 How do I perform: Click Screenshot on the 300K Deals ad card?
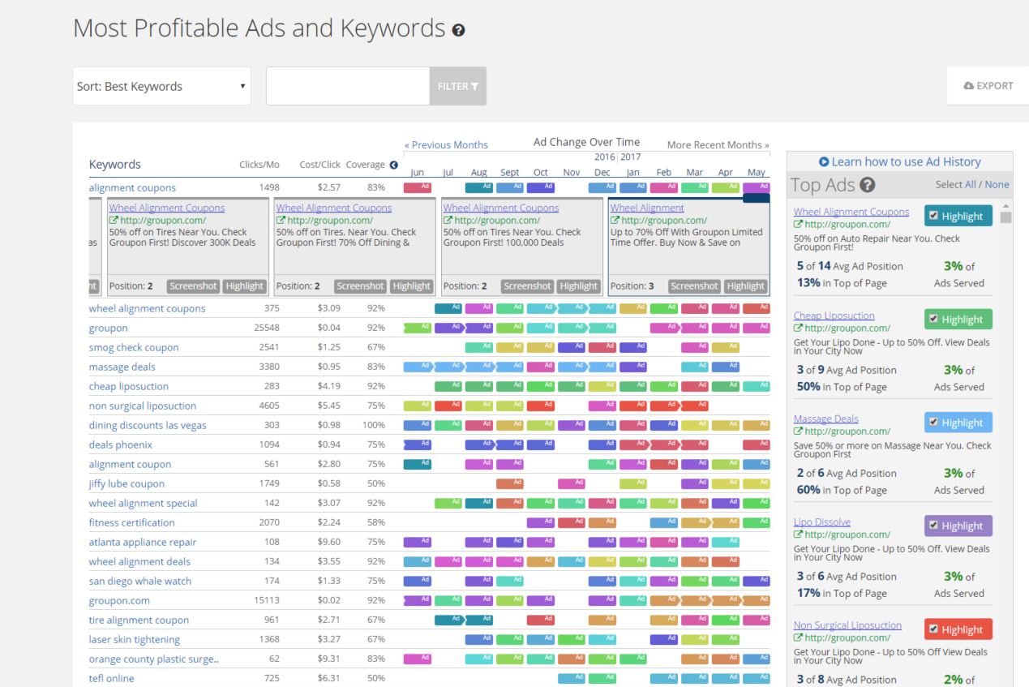point(192,286)
